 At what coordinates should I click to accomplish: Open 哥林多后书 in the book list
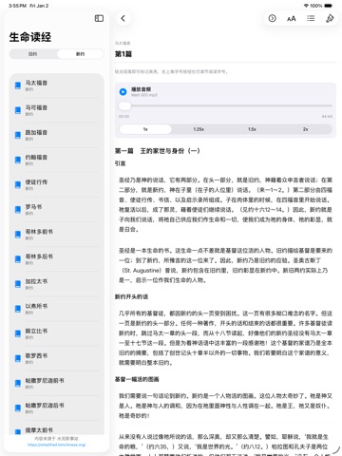click(56, 259)
